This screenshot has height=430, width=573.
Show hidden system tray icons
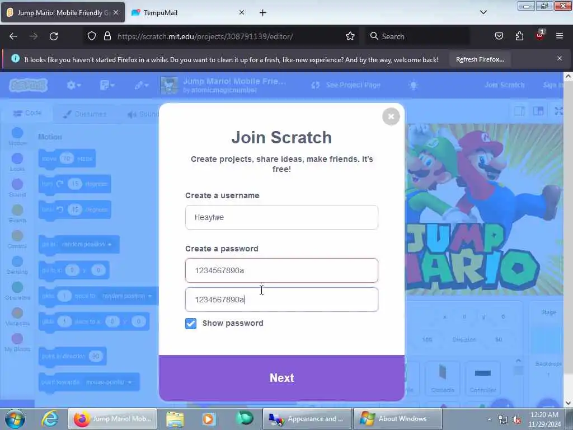[x=489, y=420]
